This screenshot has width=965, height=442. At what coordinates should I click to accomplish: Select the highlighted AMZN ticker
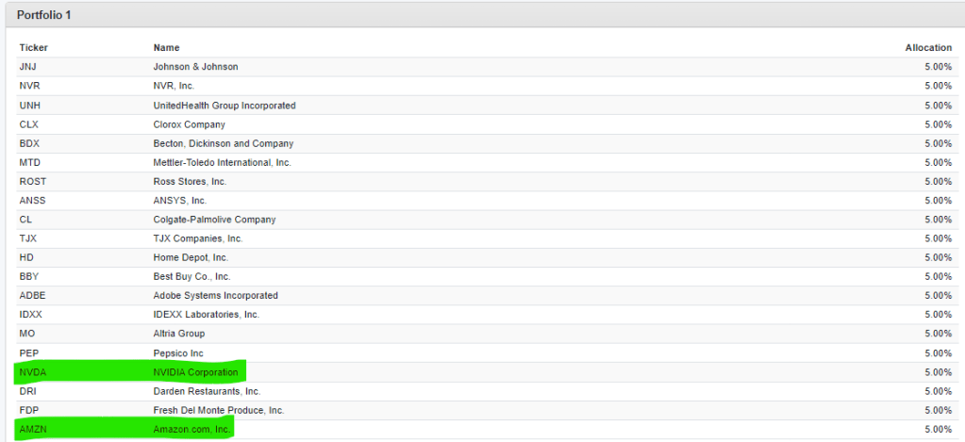[32, 429]
